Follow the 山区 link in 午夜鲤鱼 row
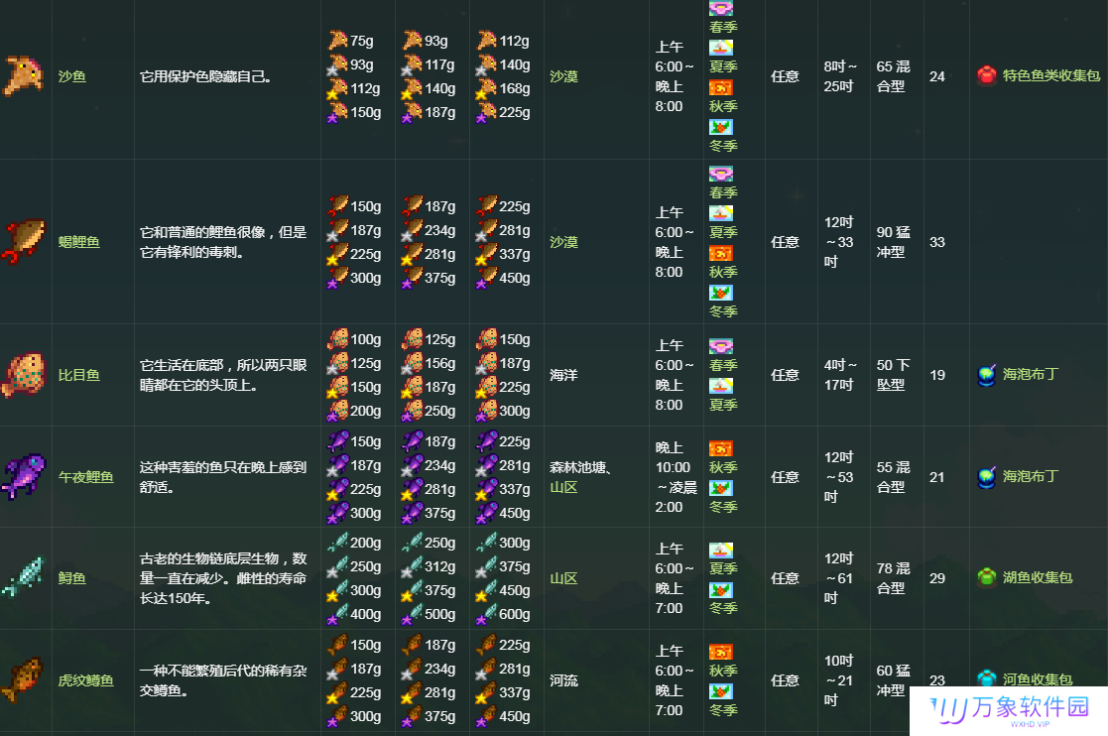Image resolution: width=1108 pixels, height=736 pixels. [563, 487]
